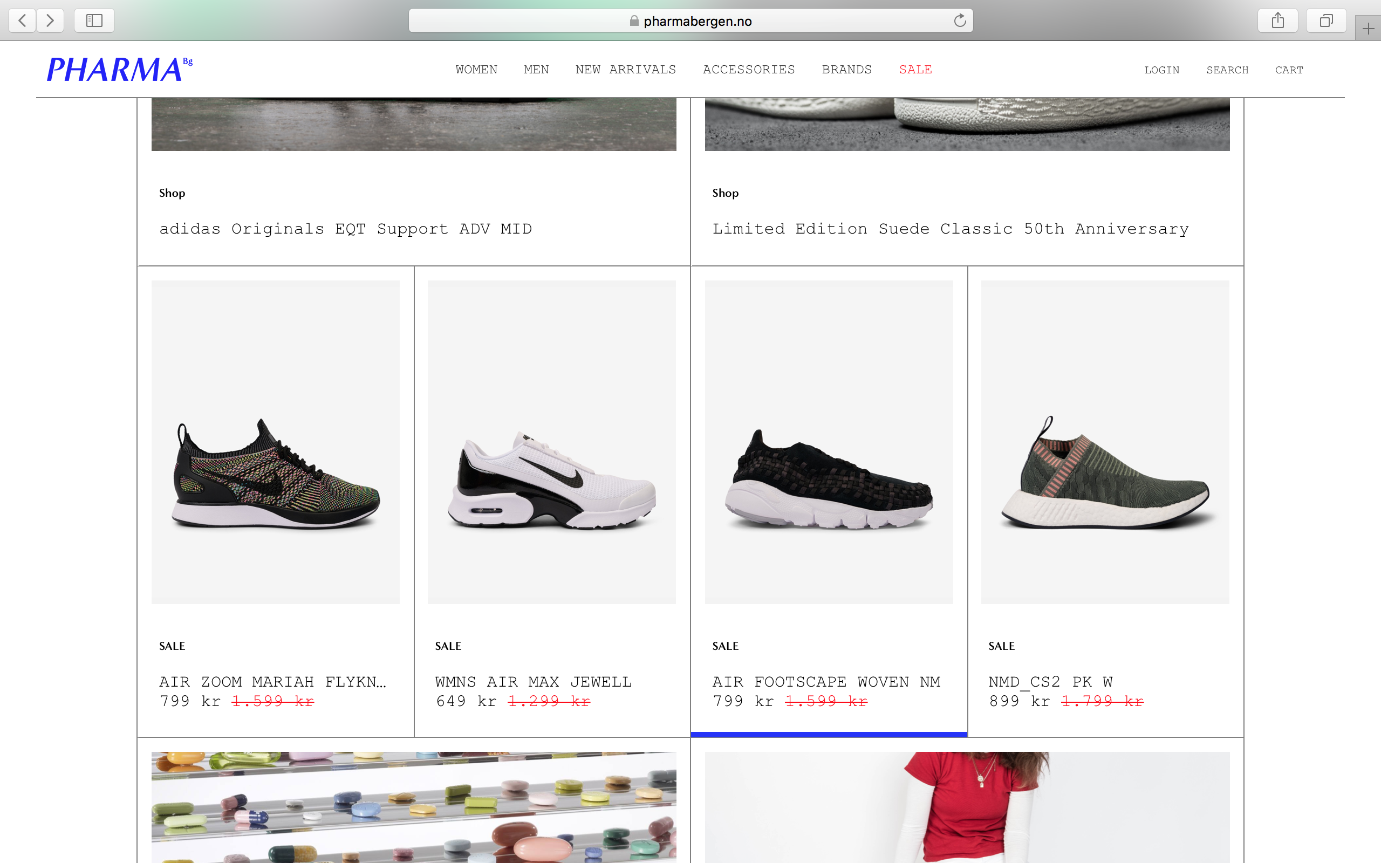Viewport: 1381px width, 863px height.
Task: Select Air Zoom Mariah Flyknit shoe image
Action: tap(276, 442)
